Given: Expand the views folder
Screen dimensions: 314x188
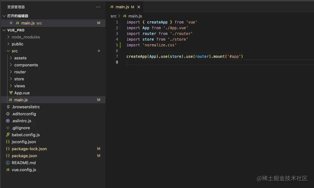Looking at the screenshot, I should pyautogui.click(x=11, y=86).
